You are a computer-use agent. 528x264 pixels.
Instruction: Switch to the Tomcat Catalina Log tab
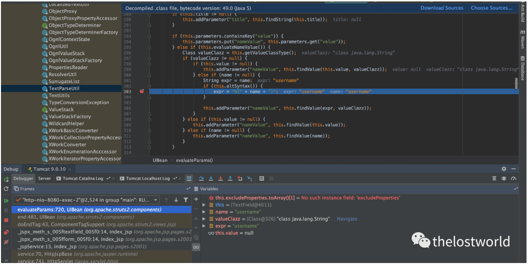point(83,179)
